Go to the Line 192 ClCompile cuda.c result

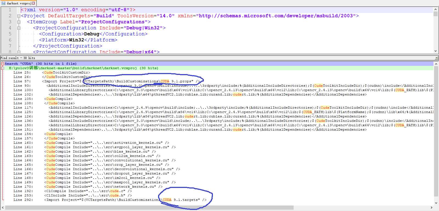(x=72, y=191)
